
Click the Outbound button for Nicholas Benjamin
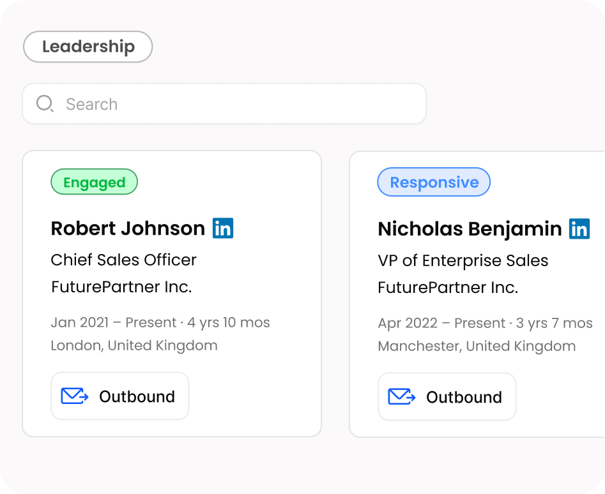[447, 396]
